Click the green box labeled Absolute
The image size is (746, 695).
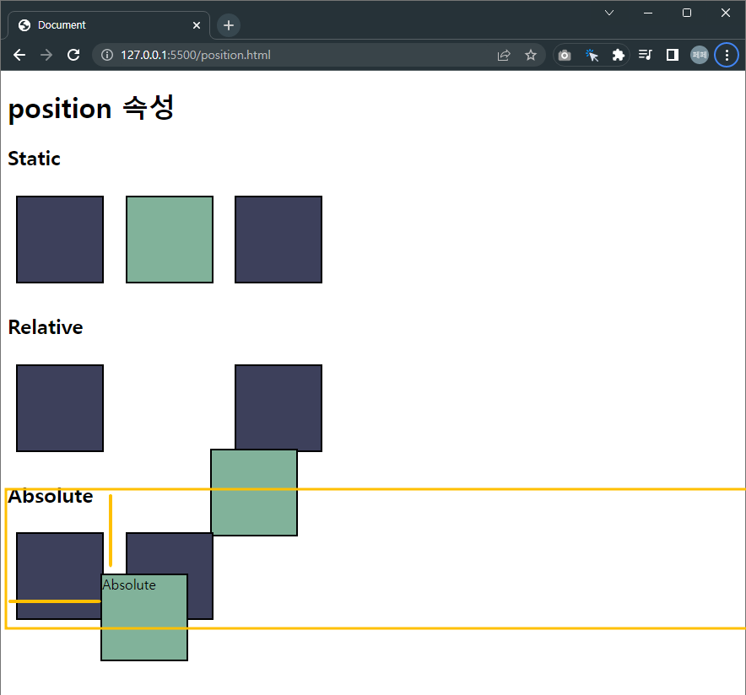coord(143,617)
